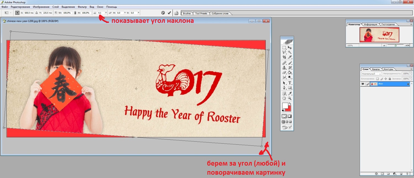Click the red background color swatch

pyautogui.click(x=288, y=108)
